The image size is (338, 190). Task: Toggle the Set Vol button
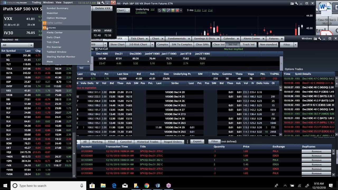(x=233, y=45)
